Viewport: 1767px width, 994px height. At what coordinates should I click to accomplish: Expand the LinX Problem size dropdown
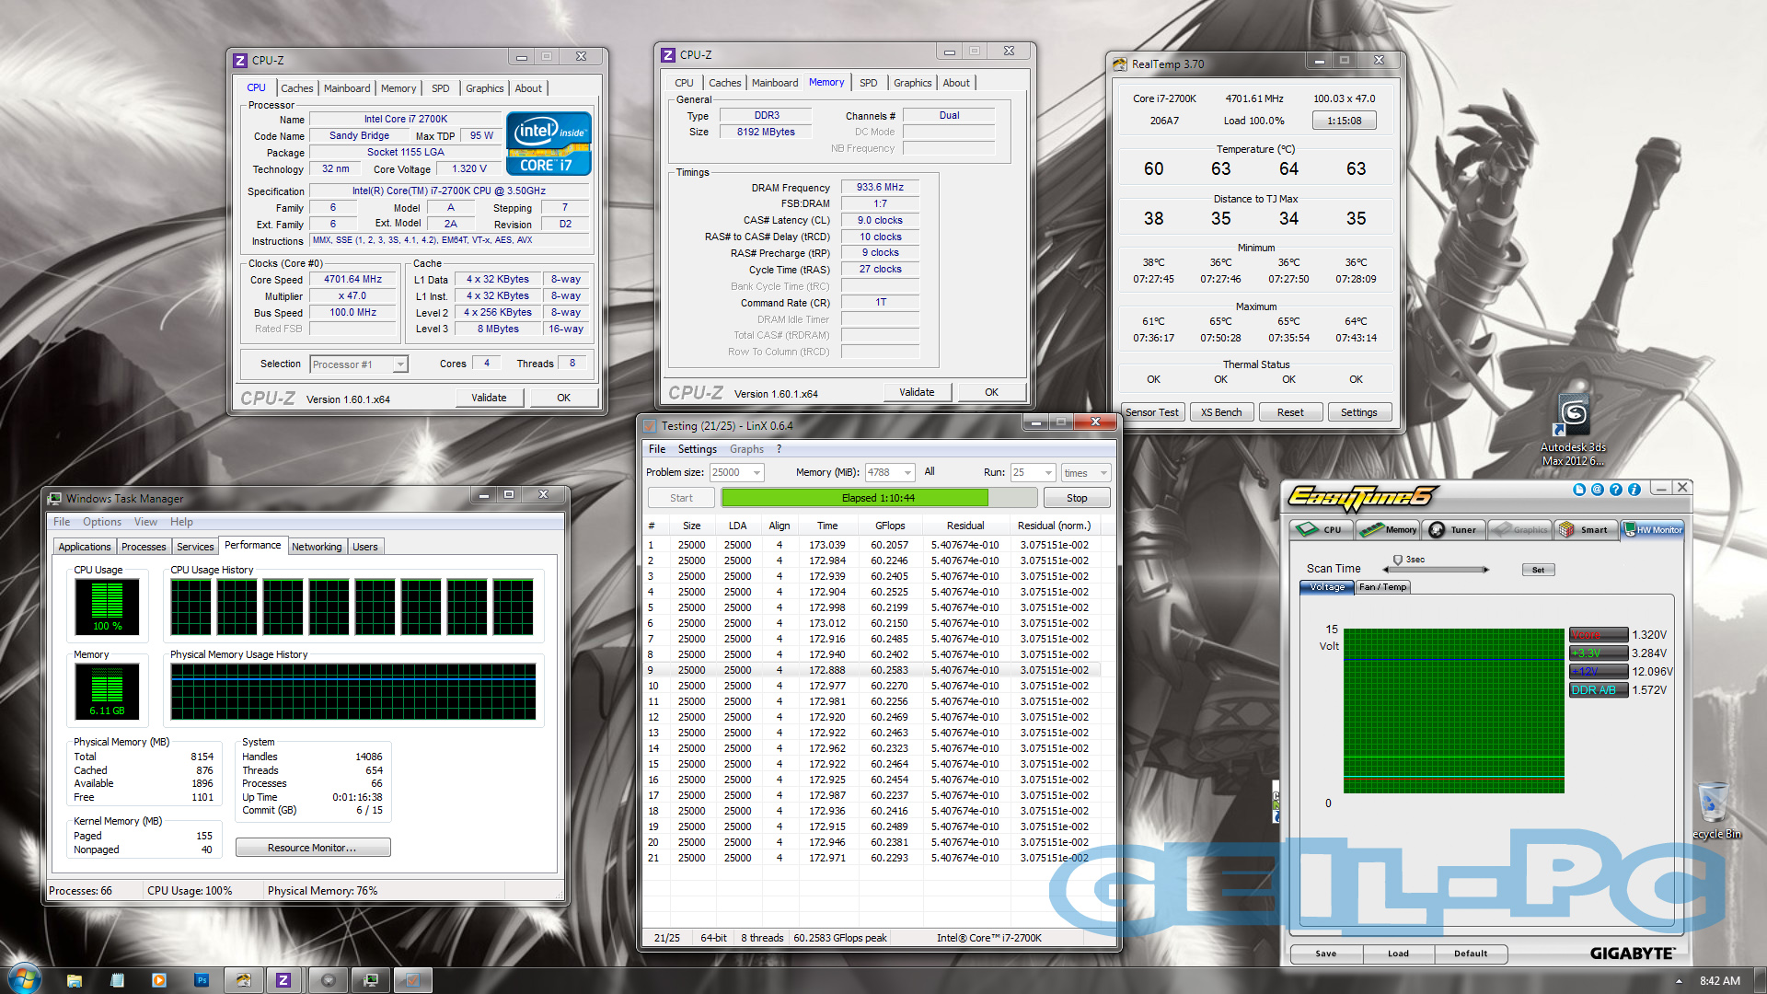(756, 473)
